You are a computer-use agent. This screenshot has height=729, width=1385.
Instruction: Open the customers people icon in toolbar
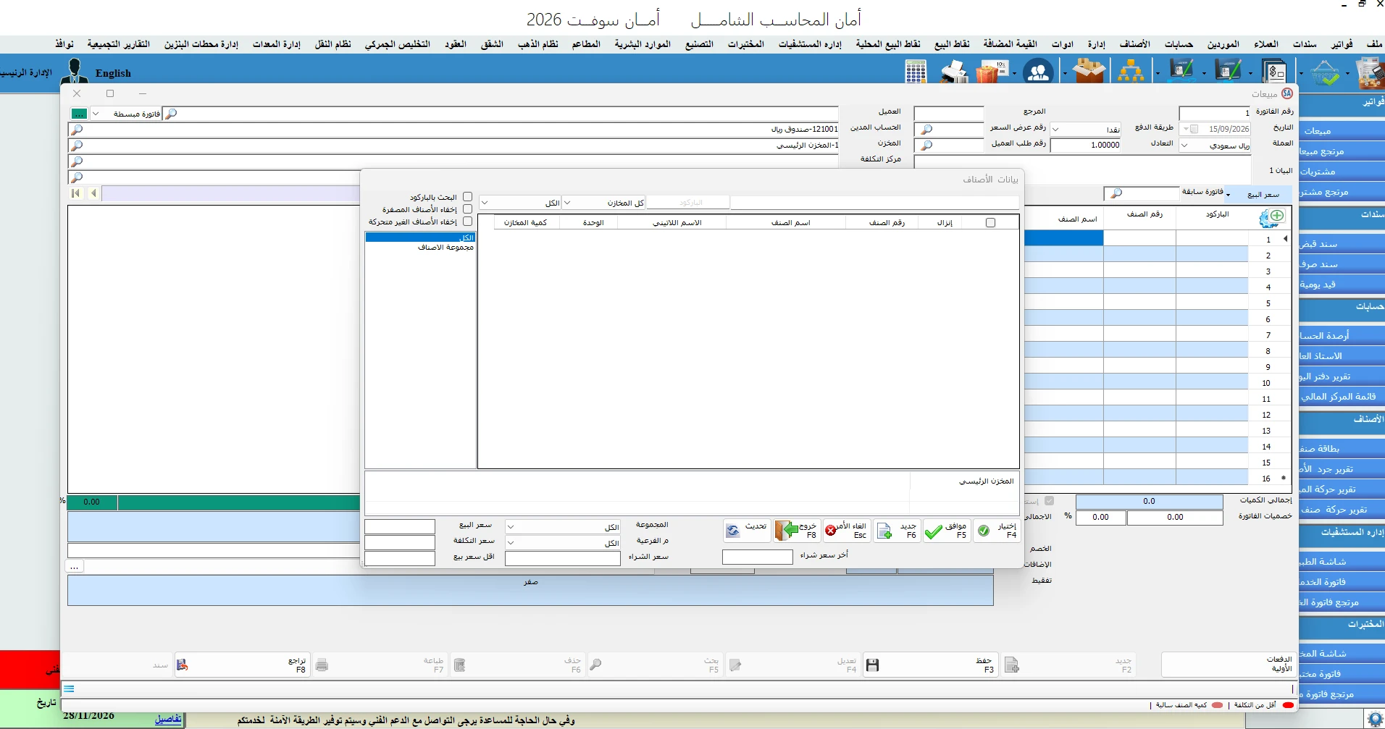click(x=1039, y=72)
